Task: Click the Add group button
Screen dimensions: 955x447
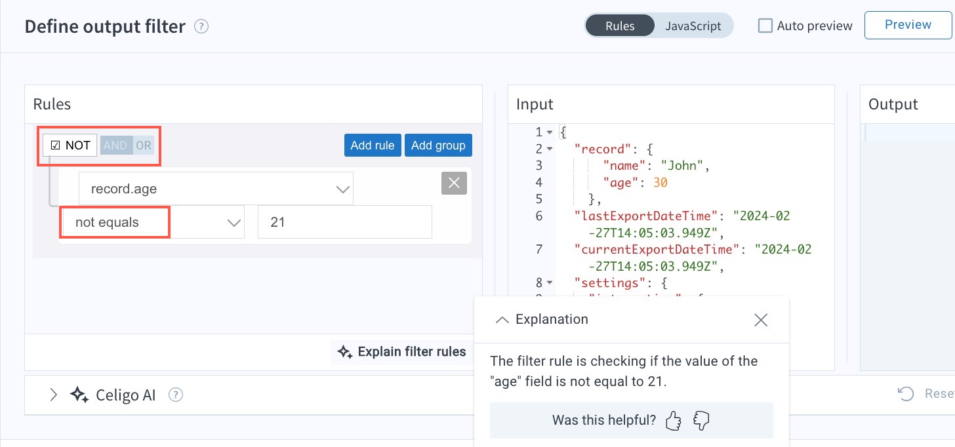Action: coord(438,145)
